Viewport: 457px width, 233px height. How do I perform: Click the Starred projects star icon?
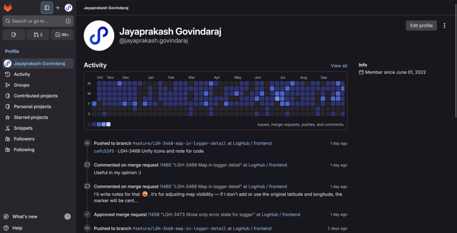point(8,117)
